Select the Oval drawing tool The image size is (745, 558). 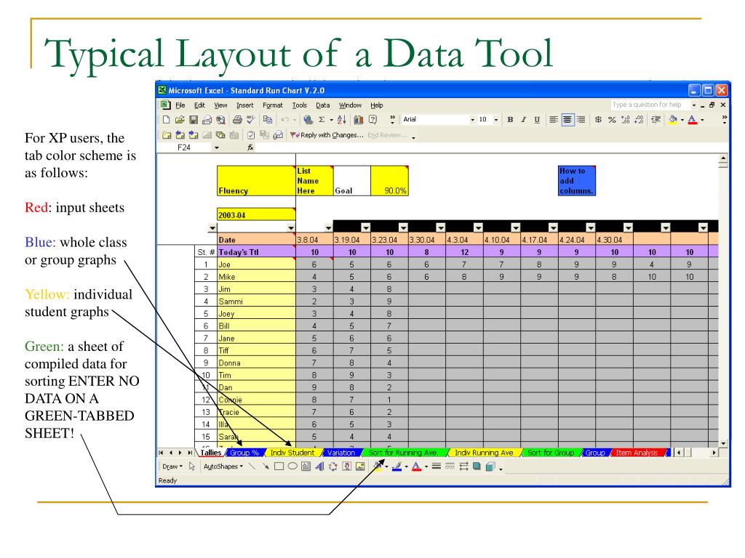click(x=292, y=466)
